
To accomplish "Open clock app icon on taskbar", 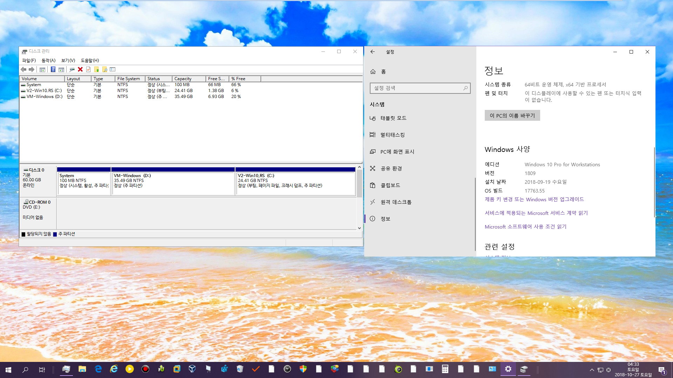I will [287, 369].
